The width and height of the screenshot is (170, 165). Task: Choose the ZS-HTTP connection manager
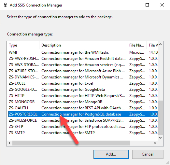click(83, 96)
